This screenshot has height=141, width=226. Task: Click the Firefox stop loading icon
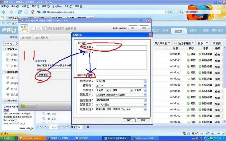[x=26, y=12]
